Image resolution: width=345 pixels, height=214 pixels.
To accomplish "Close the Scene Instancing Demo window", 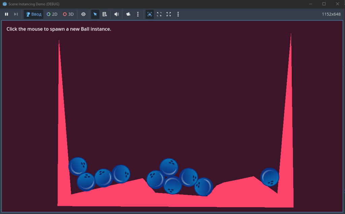I will pyautogui.click(x=338, y=4).
